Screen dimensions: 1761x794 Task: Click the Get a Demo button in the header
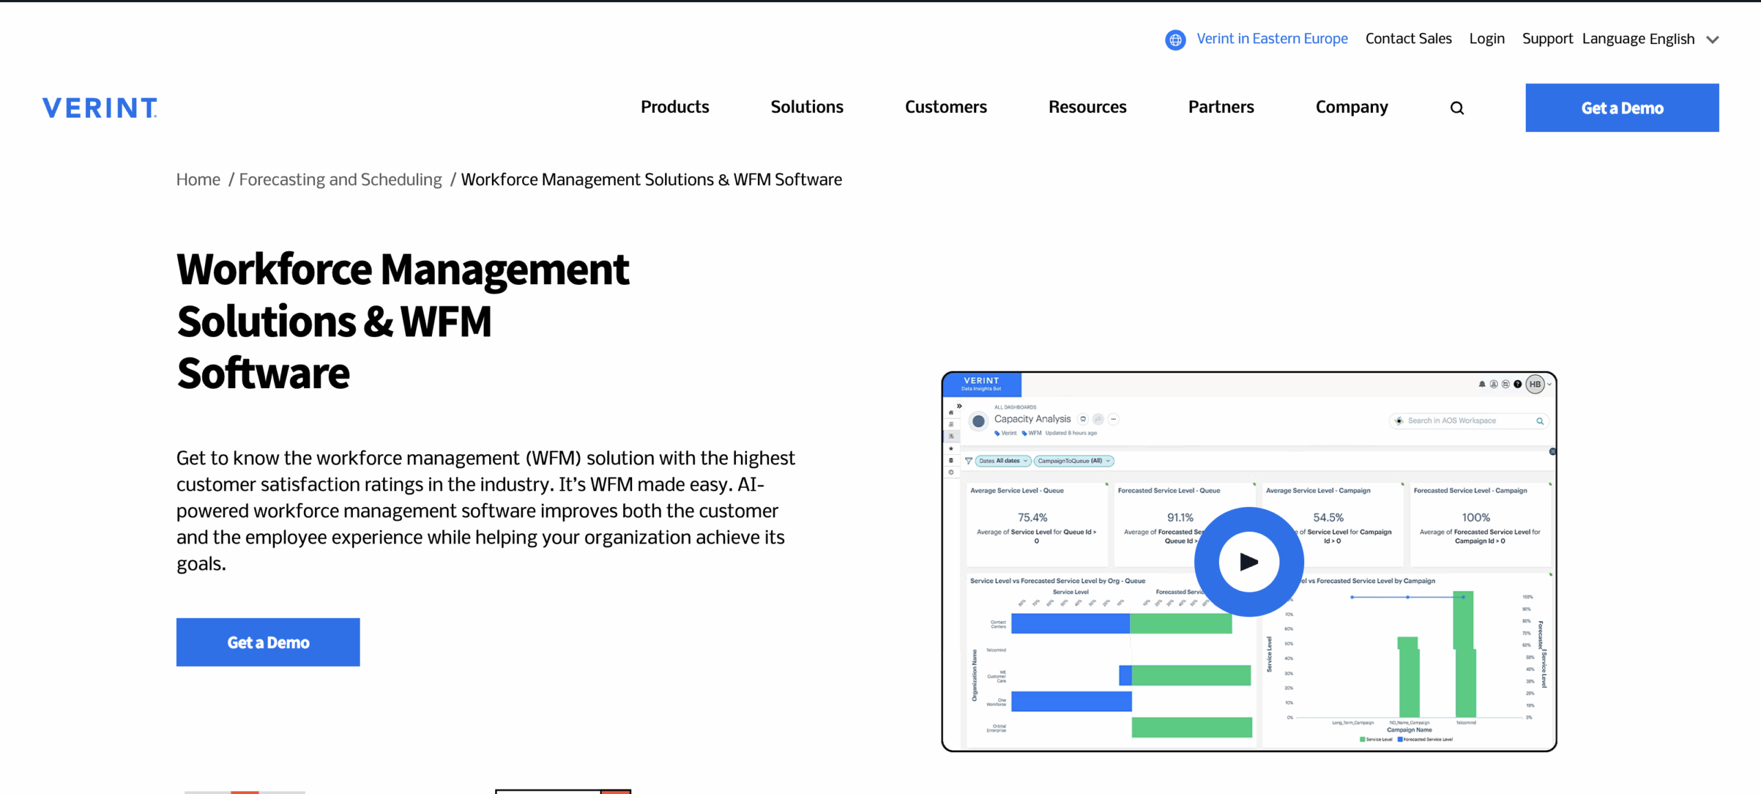pos(1621,107)
